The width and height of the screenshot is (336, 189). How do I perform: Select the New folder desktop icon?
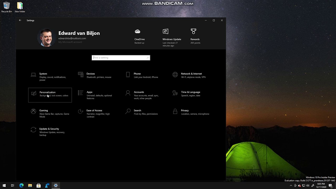click(x=20, y=7)
